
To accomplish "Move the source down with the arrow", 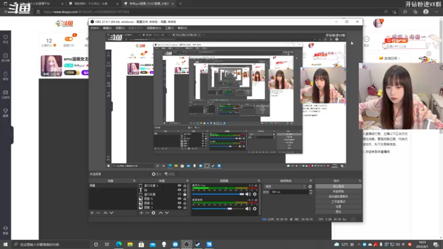I will (x=167, y=213).
